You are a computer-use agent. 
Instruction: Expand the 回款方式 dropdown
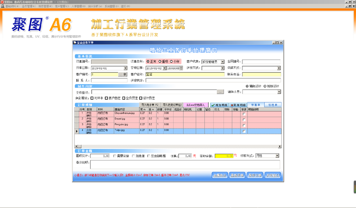click(x=279, y=68)
